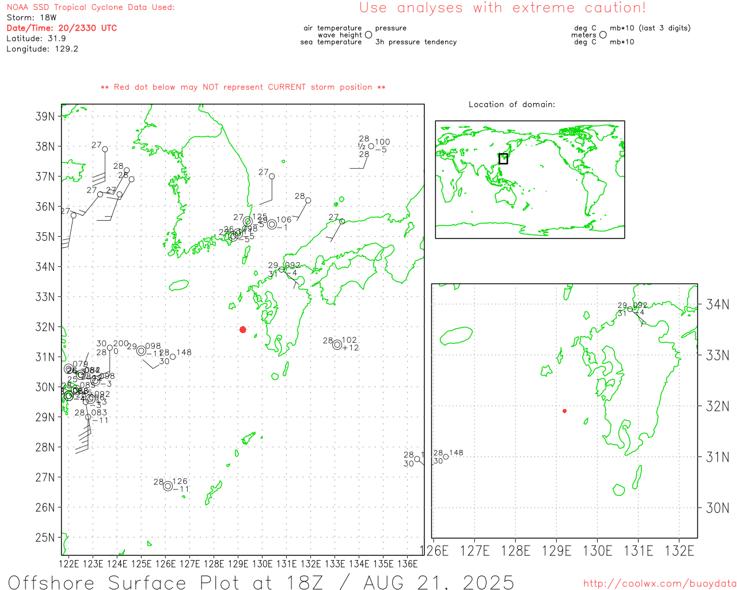Click the buoy marker reading 098 near 125E
The image size is (737, 590).
click(x=141, y=351)
